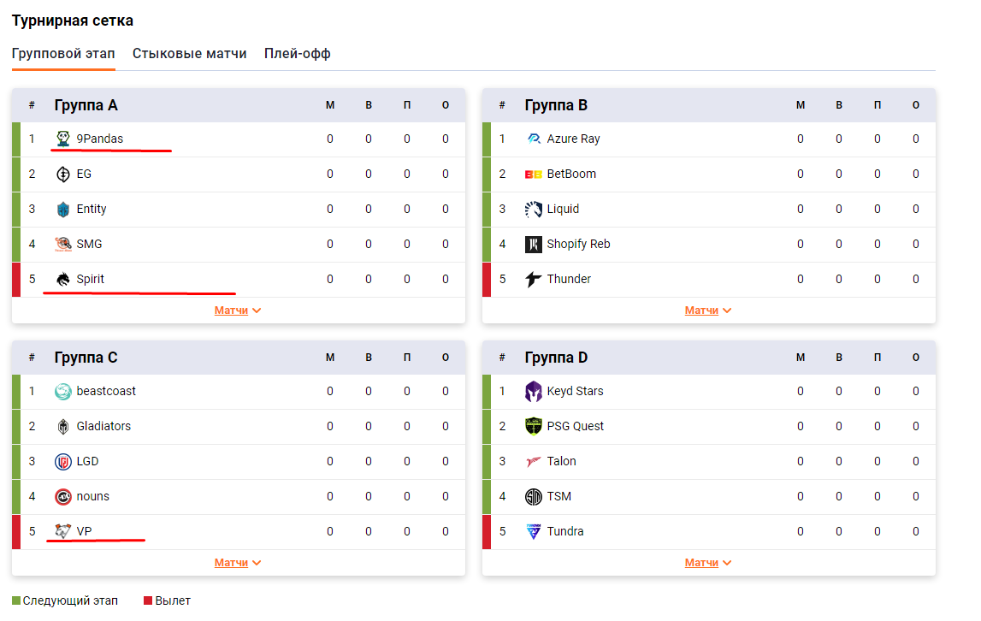The height and width of the screenshot is (621, 981).
Task: Show matches for Группа D
Action: pyautogui.click(x=707, y=563)
